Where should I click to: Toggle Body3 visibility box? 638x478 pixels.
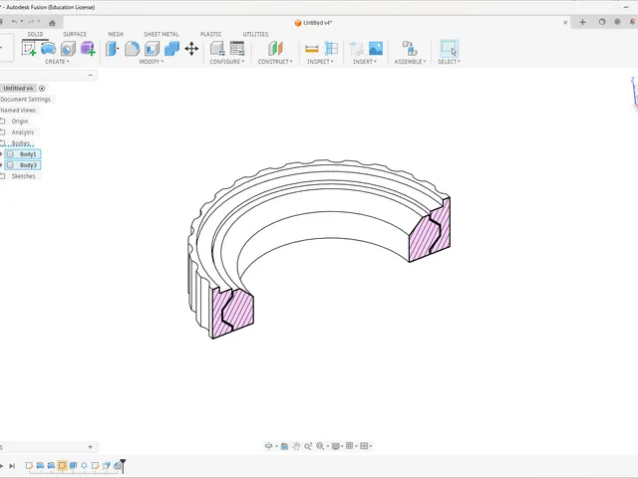pos(11,165)
